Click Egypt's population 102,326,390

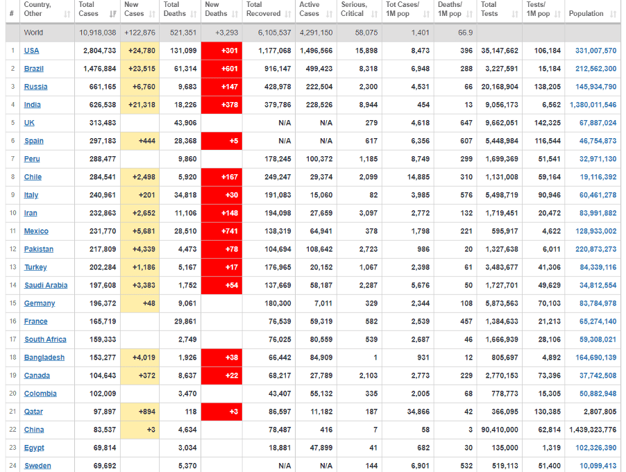595,448
